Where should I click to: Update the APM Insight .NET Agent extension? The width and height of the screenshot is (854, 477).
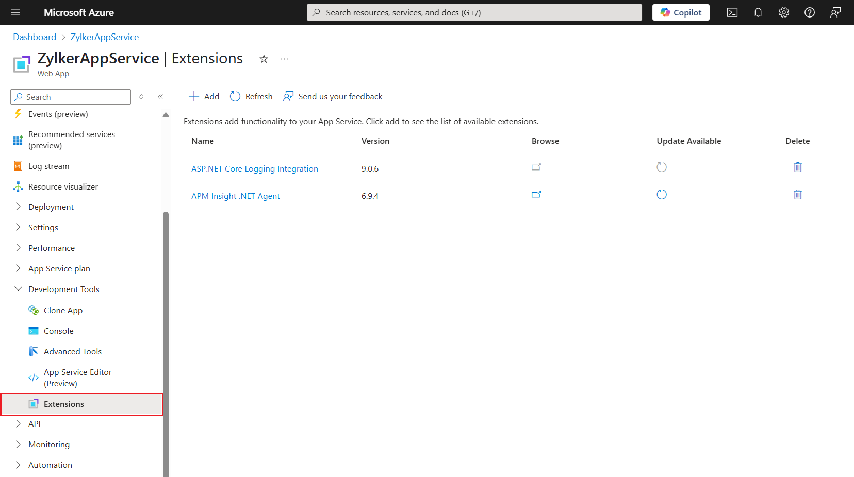click(x=662, y=195)
